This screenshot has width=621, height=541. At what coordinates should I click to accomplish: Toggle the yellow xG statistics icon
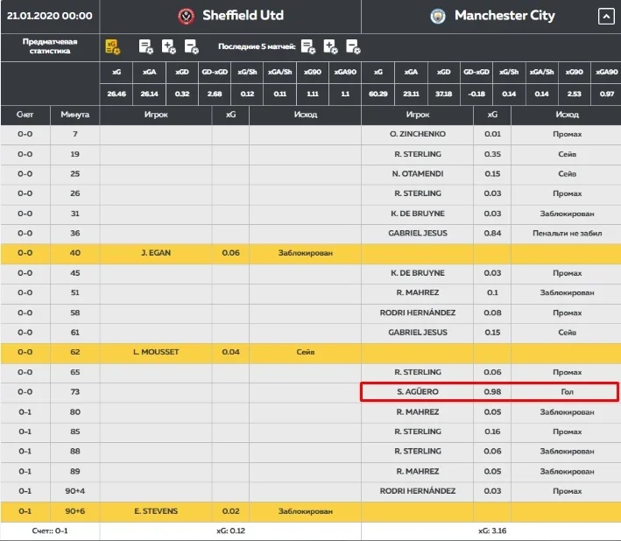click(113, 46)
